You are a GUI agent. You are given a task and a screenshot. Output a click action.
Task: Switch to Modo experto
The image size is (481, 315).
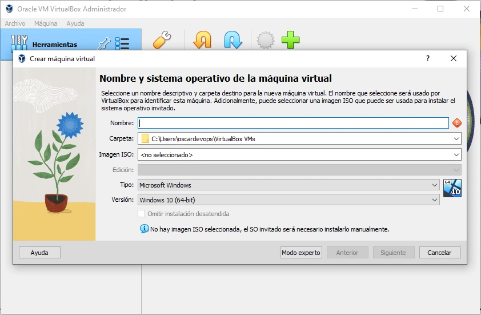pos(301,252)
